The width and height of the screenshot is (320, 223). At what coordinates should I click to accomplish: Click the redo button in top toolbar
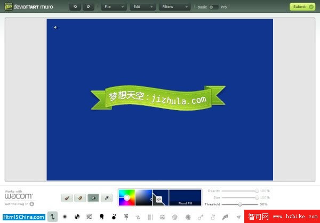point(87,7)
